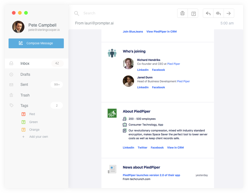This screenshot has width=248, height=193.
Task: Open PiedPiper company Twitter link
Action: point(143,147)
